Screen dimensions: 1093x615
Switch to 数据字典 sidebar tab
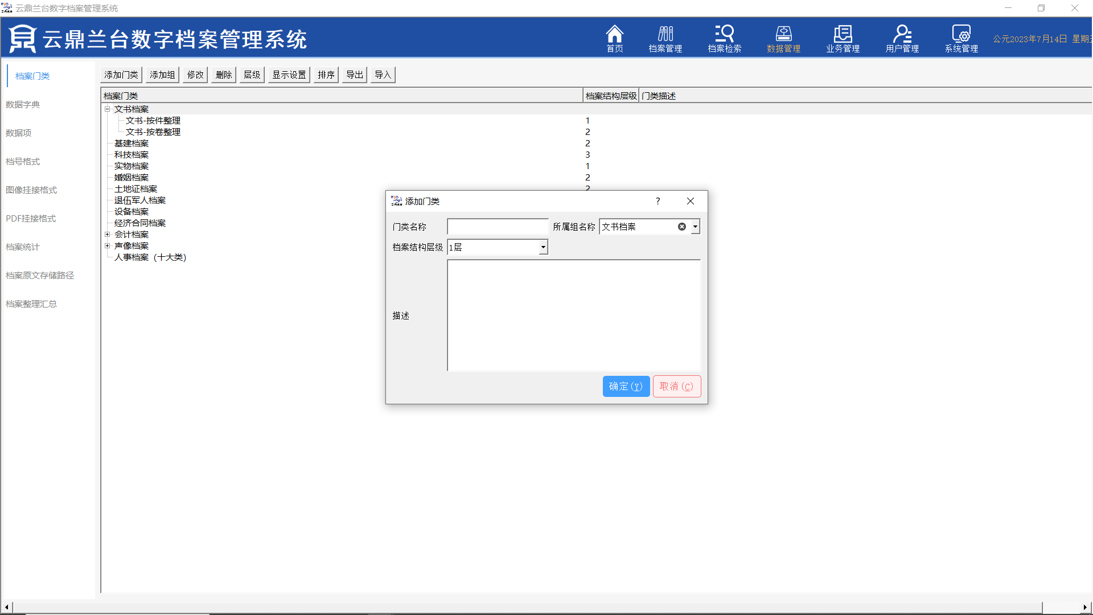pyautogui.click(x=23, y=104)
